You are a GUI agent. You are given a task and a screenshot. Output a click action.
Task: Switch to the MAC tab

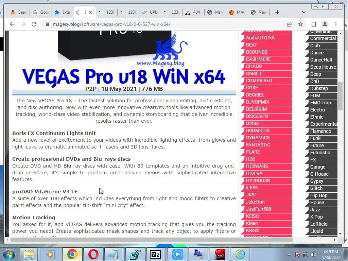[x=237, y=12]
